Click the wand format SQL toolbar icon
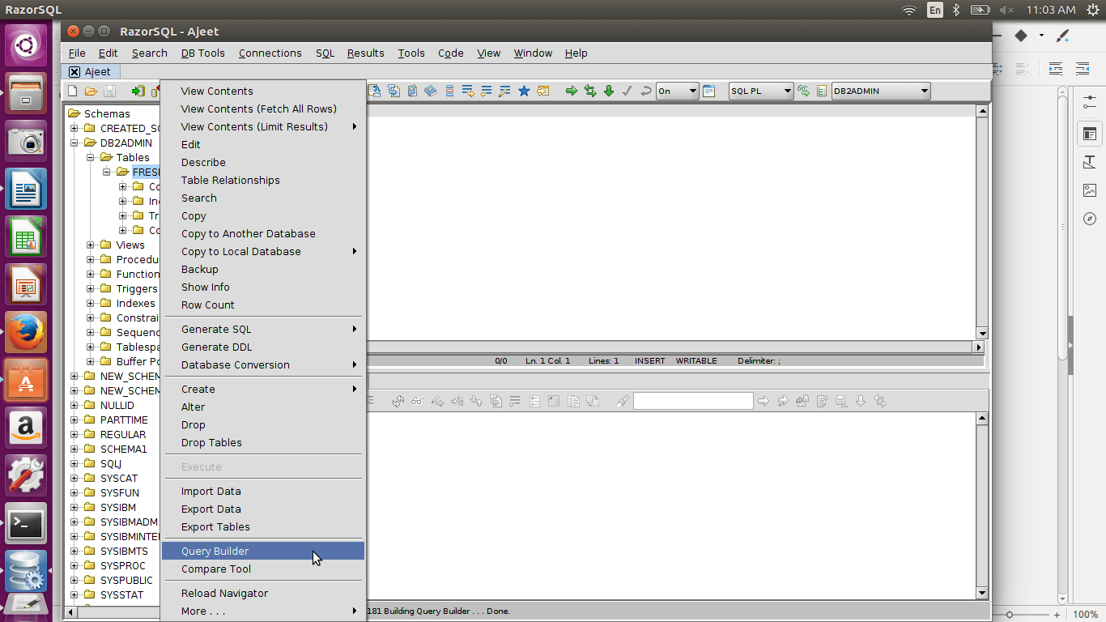Image resolution: width=1106 pixels, height=622 pixels. tap(505, 92)
